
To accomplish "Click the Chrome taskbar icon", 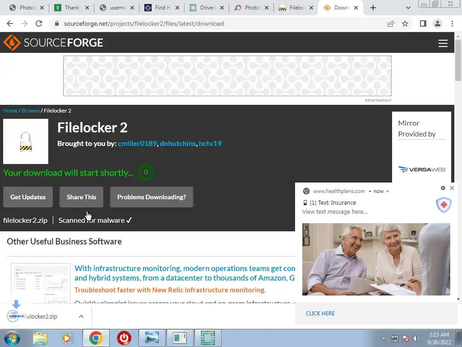I will [x=96, y=338].
